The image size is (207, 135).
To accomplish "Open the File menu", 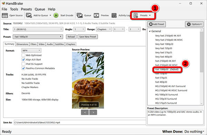I will [4, 9].
